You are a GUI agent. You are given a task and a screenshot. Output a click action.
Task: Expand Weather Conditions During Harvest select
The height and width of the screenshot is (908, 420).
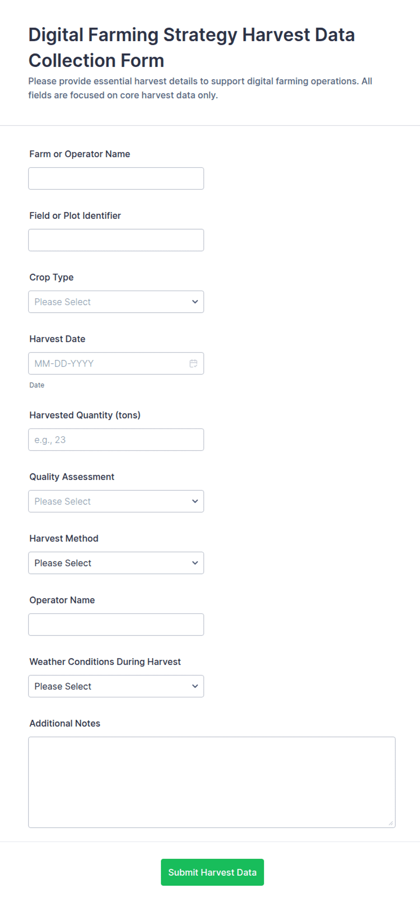coord(116,686)
